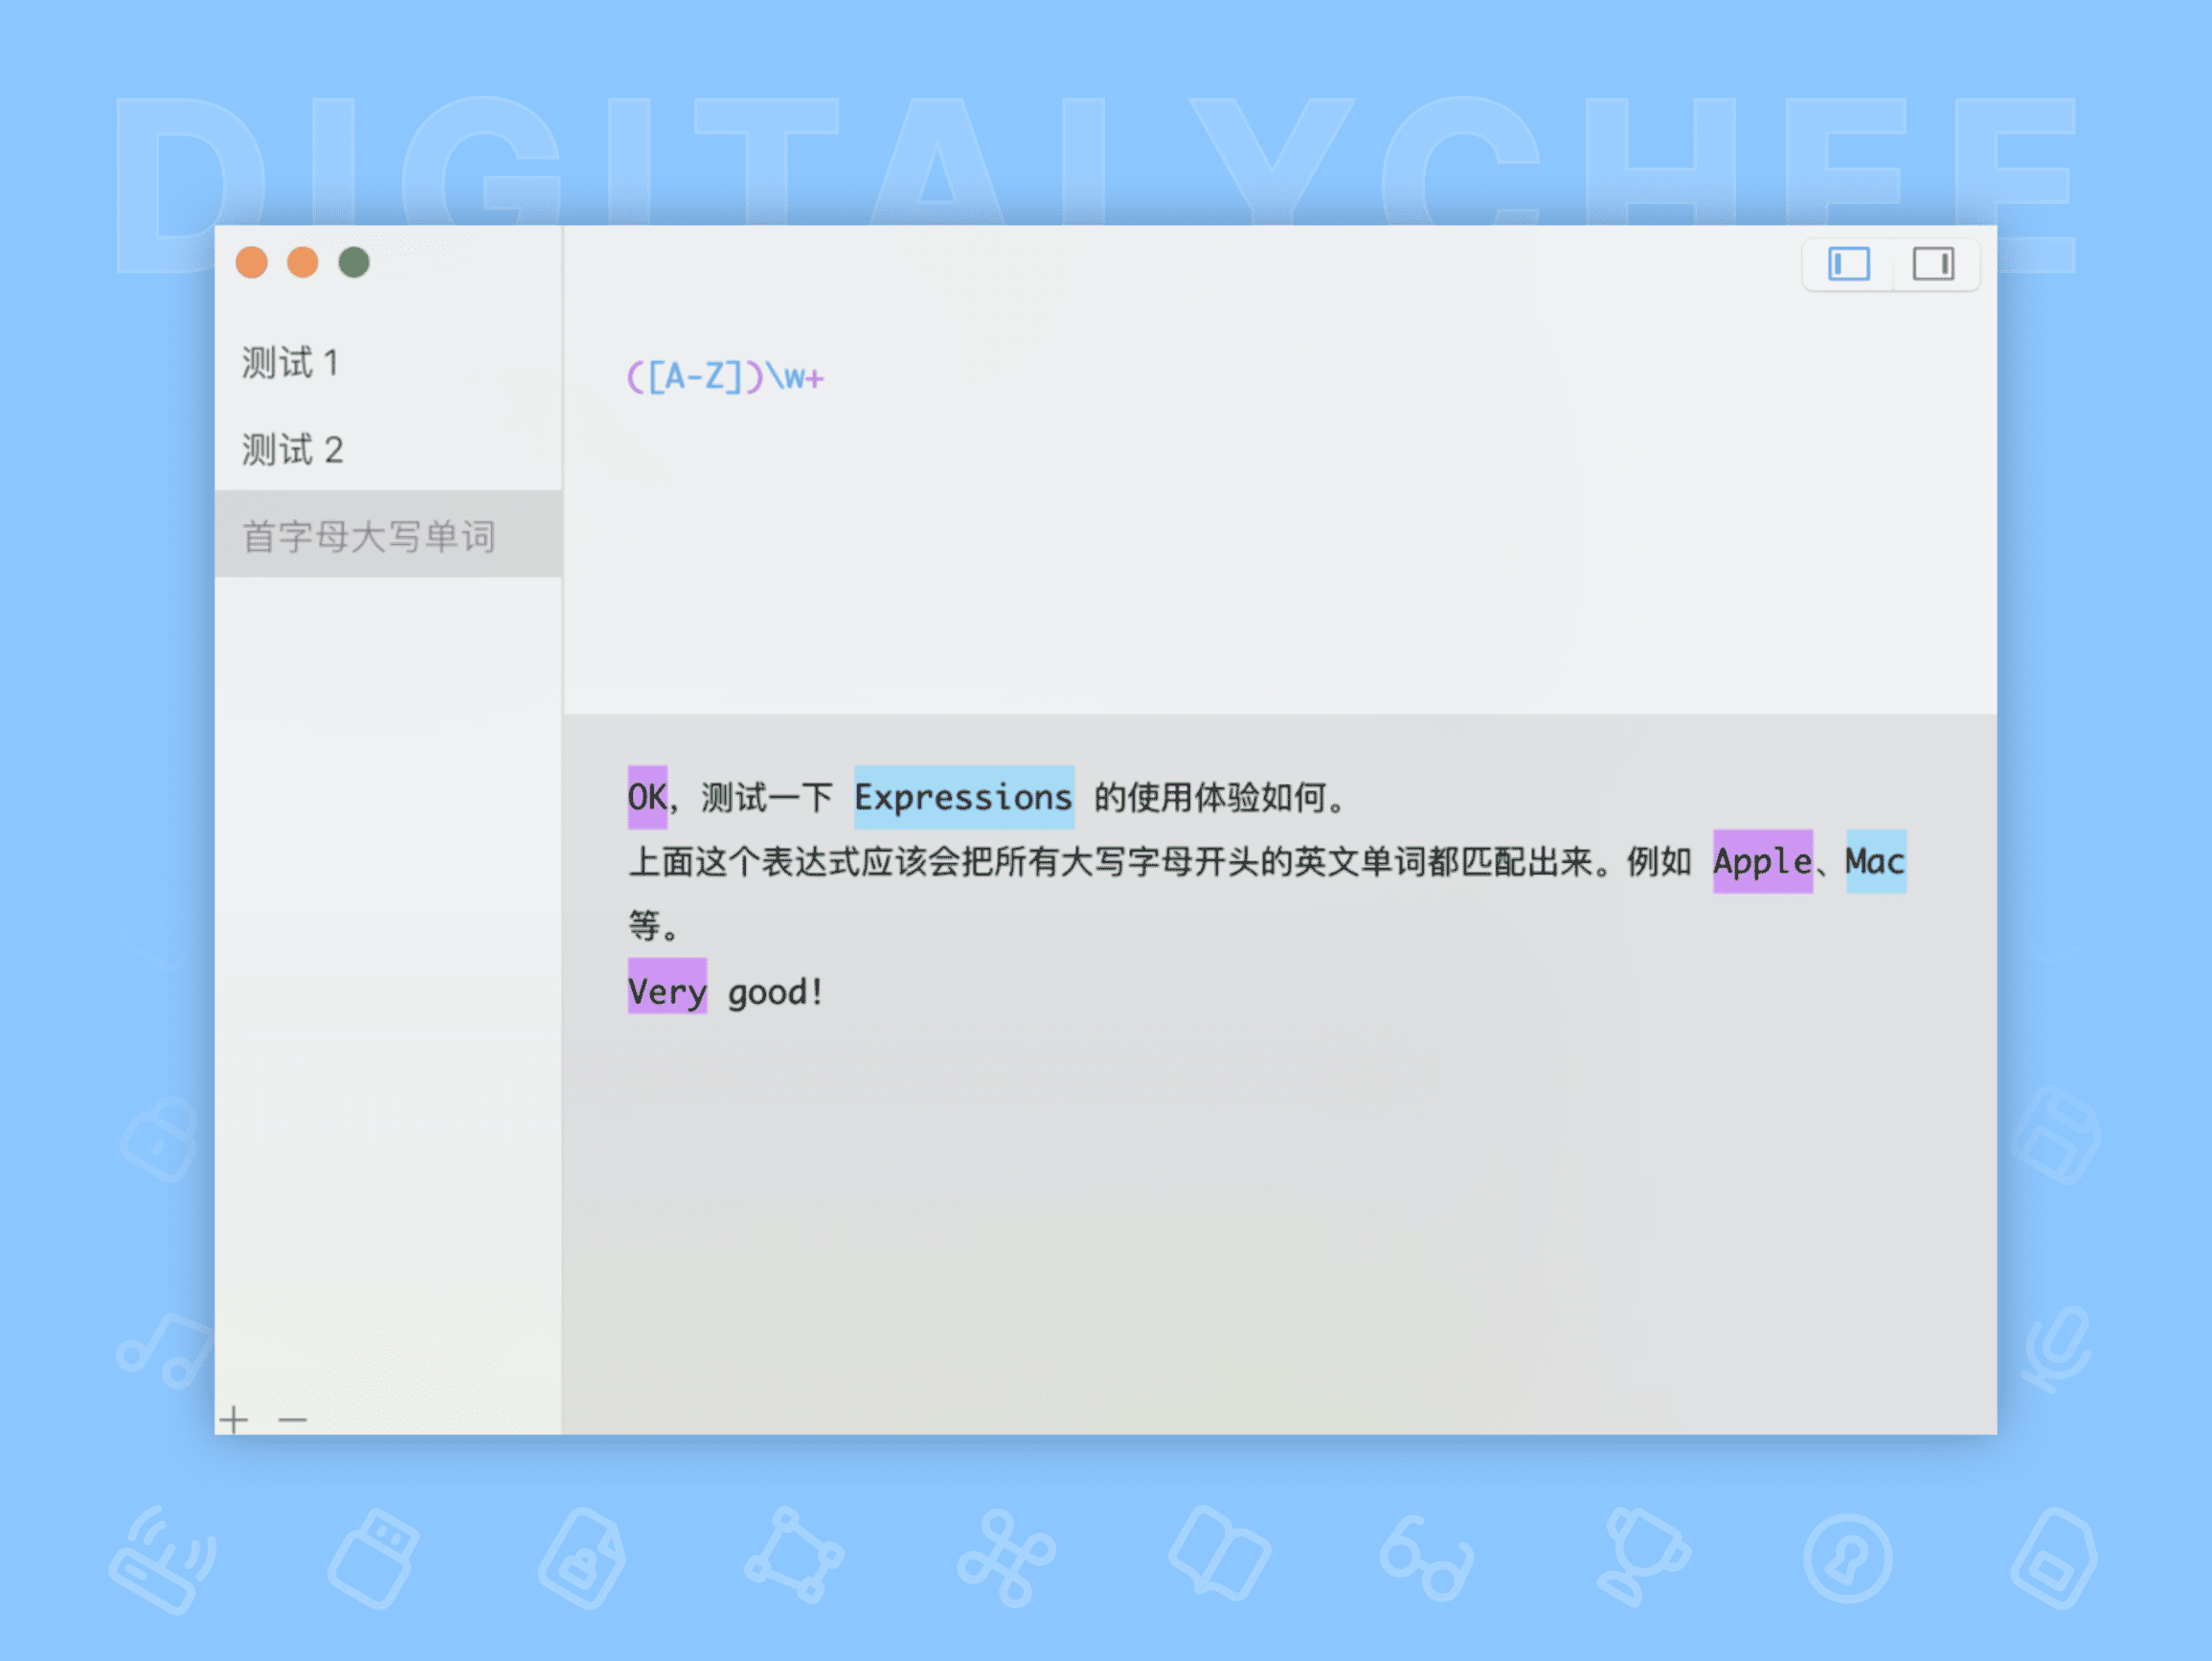Click the highlighted OK match

646,798
